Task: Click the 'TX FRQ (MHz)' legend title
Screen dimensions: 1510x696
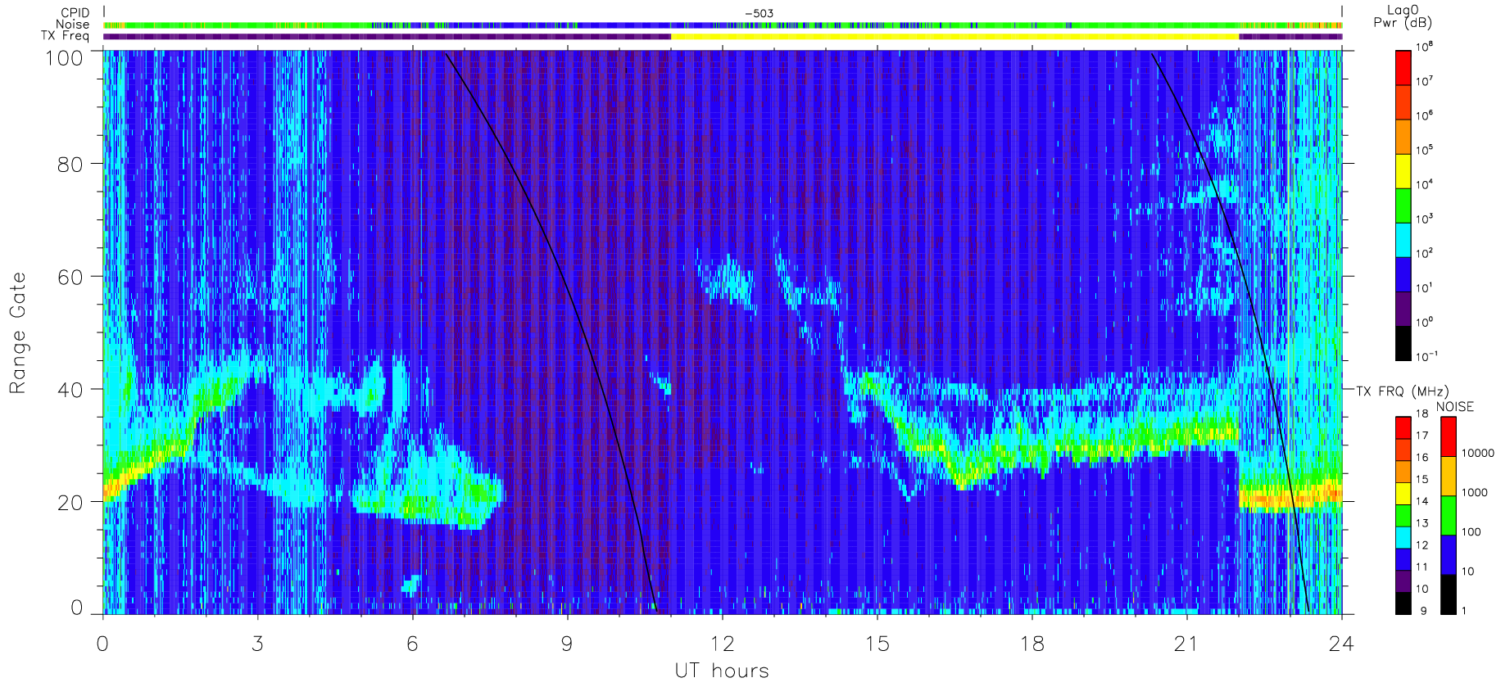Action: [1402, 391]
